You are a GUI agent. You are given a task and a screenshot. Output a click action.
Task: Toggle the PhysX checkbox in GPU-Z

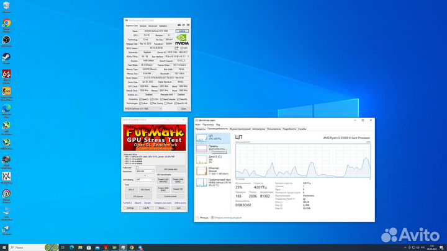[x=165, y=103]
